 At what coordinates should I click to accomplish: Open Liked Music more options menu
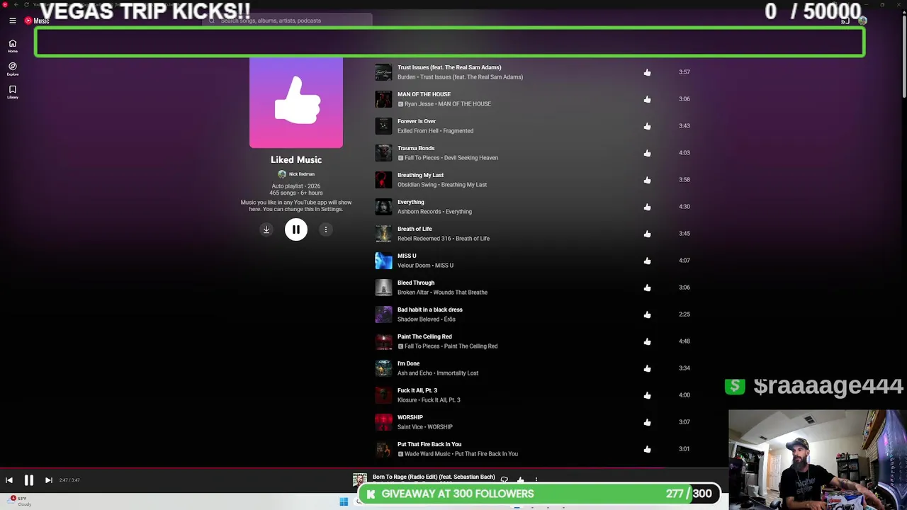pyautogui.click(x=326, y=229)
